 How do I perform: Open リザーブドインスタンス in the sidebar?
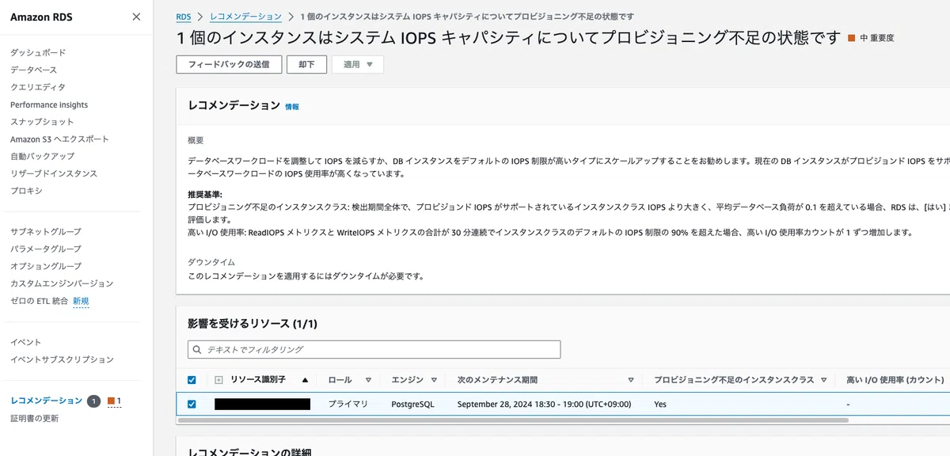click(x=54, y=173)
